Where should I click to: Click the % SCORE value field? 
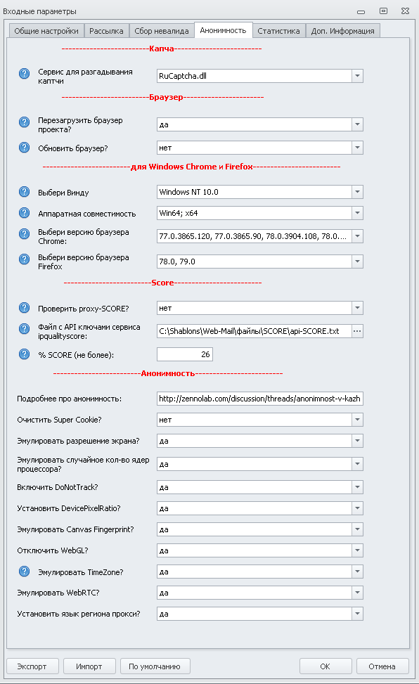(x=185, y=354)
